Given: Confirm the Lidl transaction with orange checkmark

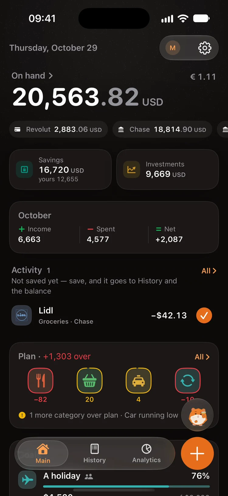Looking at the screenshot, I should pyautogui.click(x=204, y=315).
